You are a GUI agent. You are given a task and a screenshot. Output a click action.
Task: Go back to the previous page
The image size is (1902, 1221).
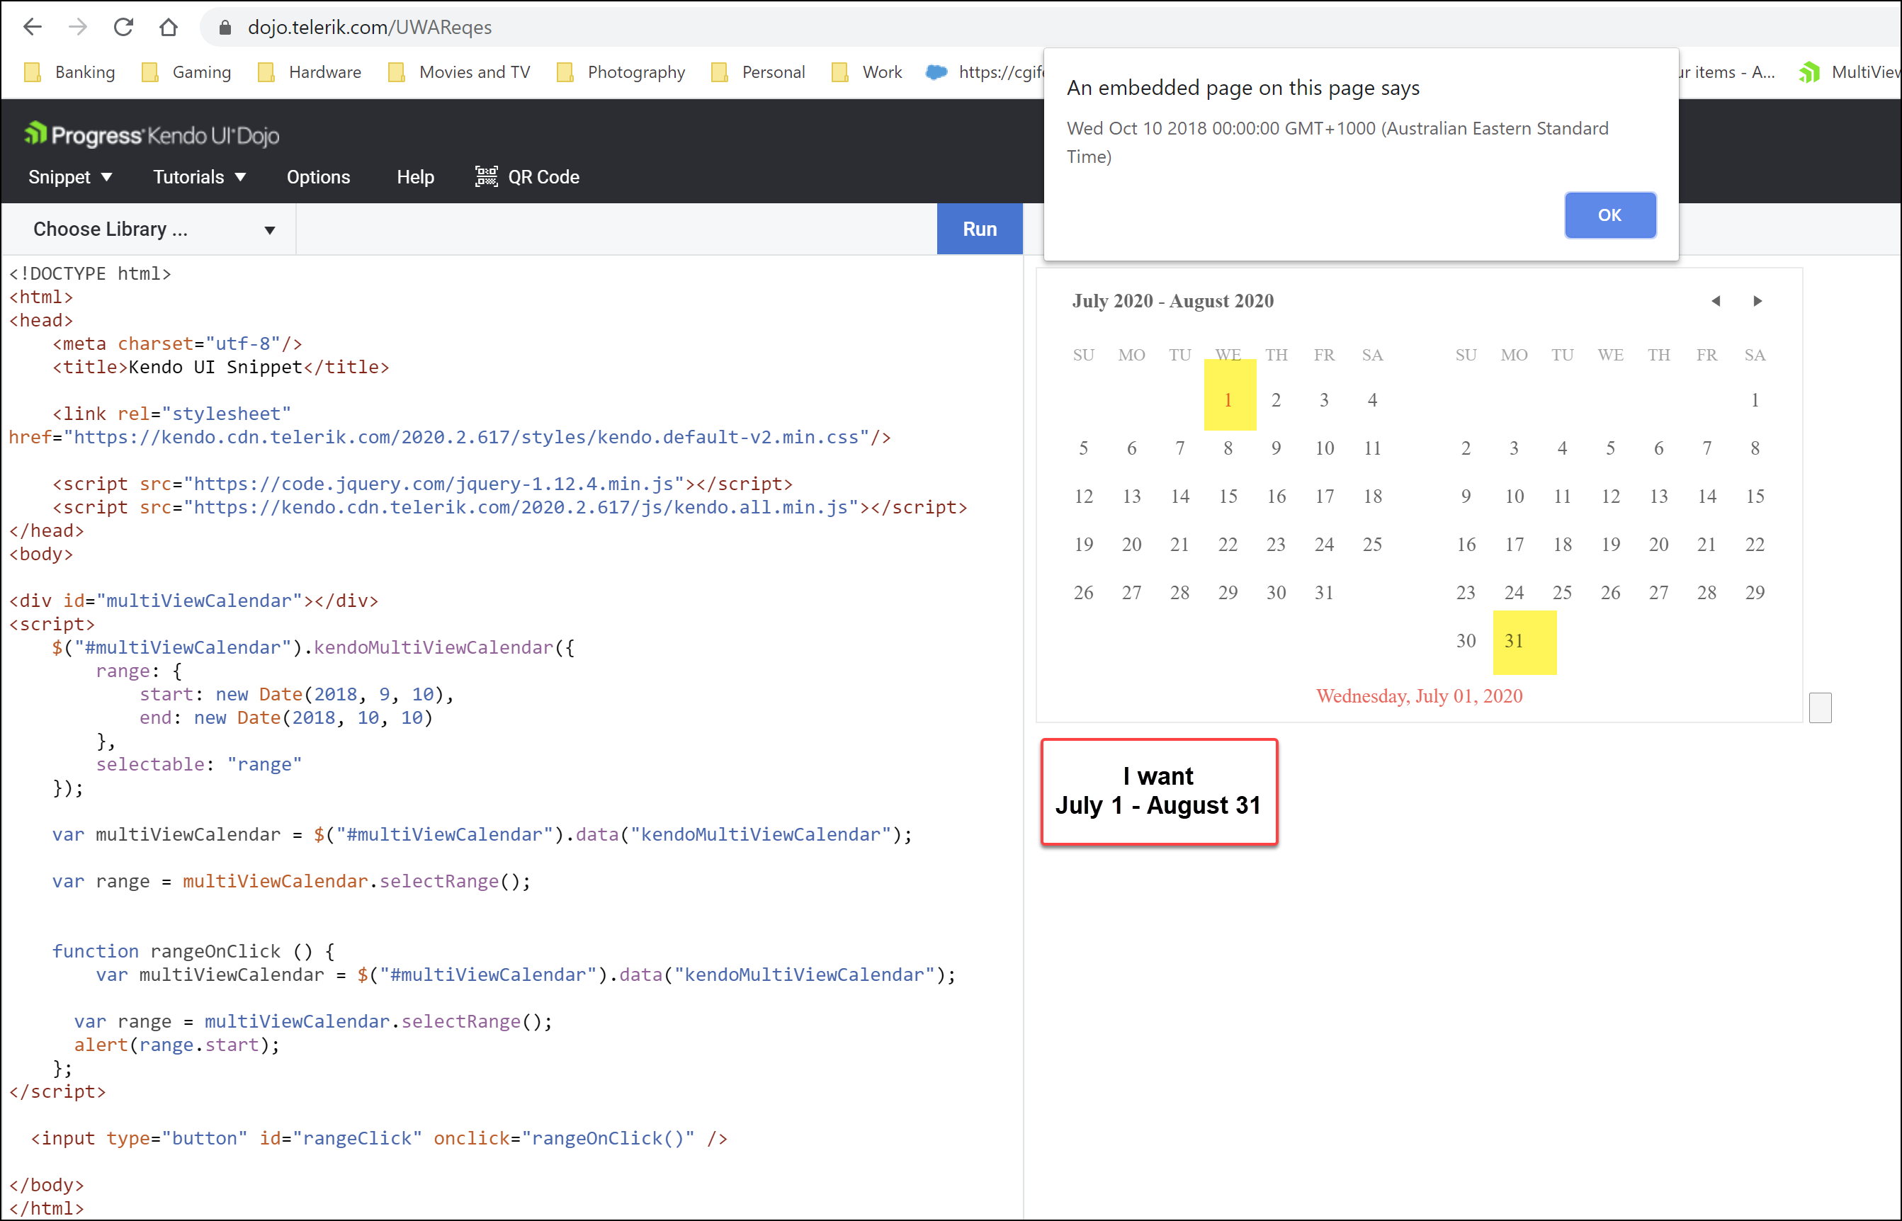33,27
